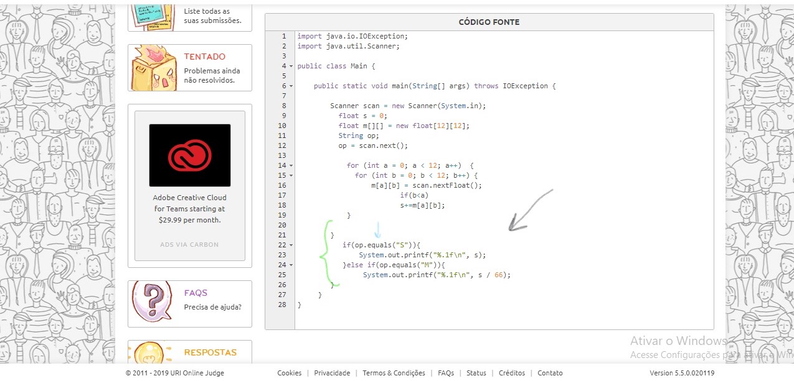Toggle fold arrow at line 24

(x=291, y=265)
